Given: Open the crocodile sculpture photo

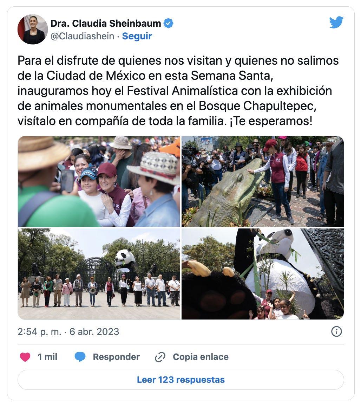Looking at the screenshot, I should click(262, 181).
